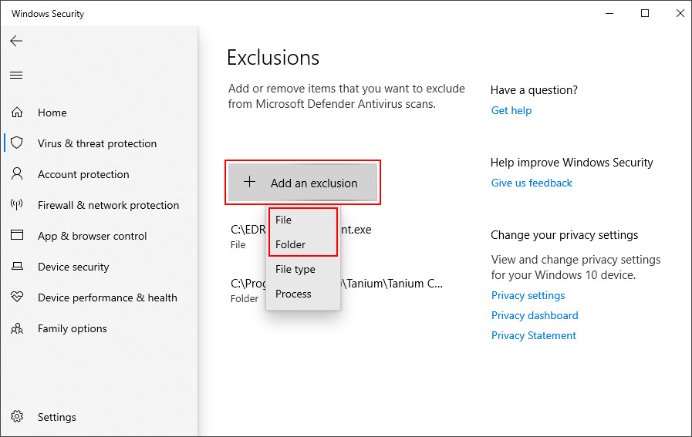Select the Device security laptop icon
This screenshot has width=692, height=437.
tap(17, 266)
